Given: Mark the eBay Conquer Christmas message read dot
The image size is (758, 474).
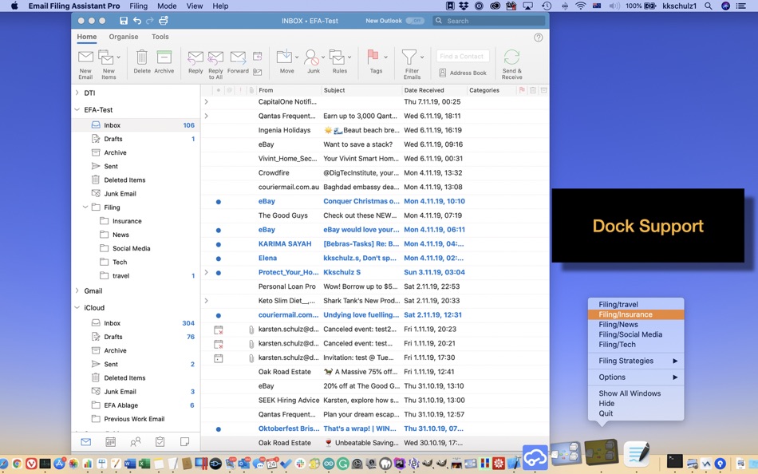Looking at the screenshot, I should click(x=217, y=200).
